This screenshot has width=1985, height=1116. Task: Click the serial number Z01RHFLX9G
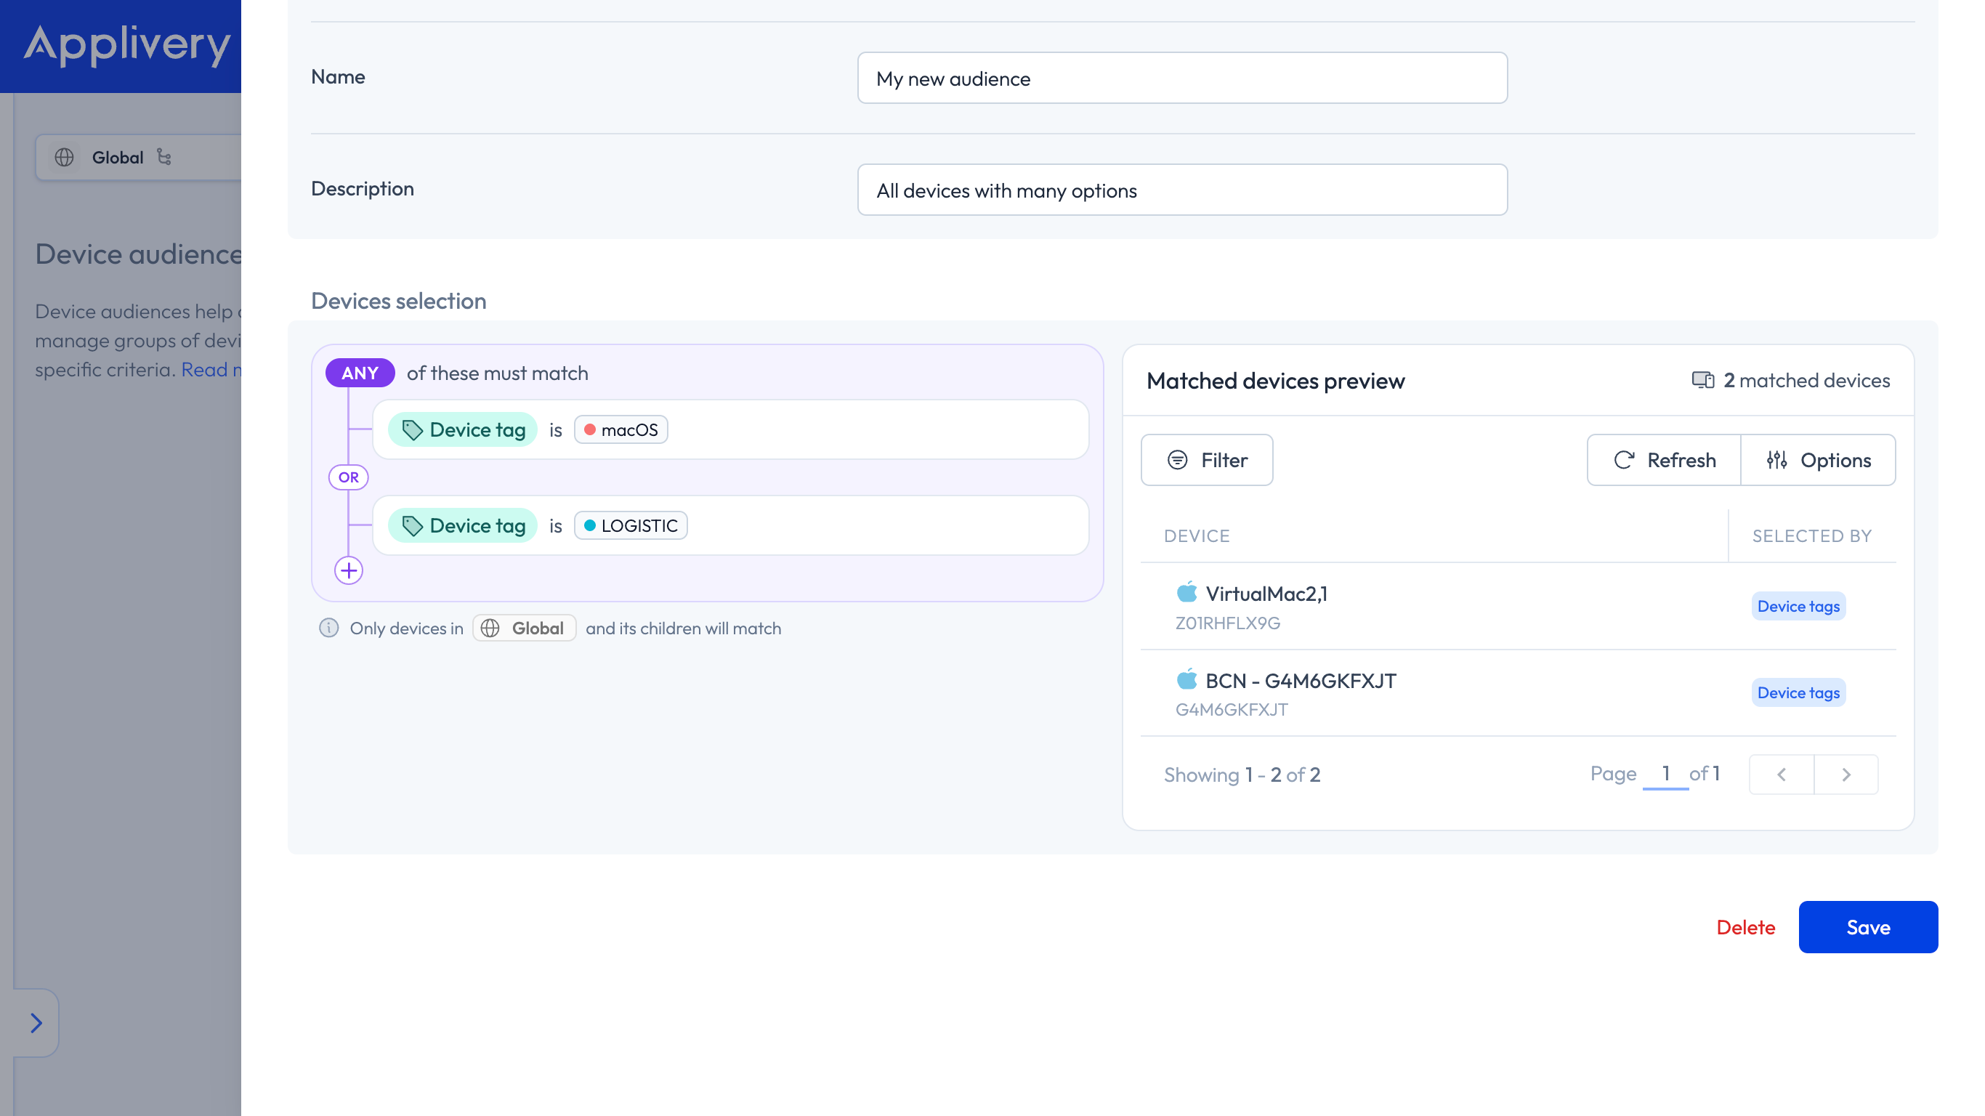1227,623
